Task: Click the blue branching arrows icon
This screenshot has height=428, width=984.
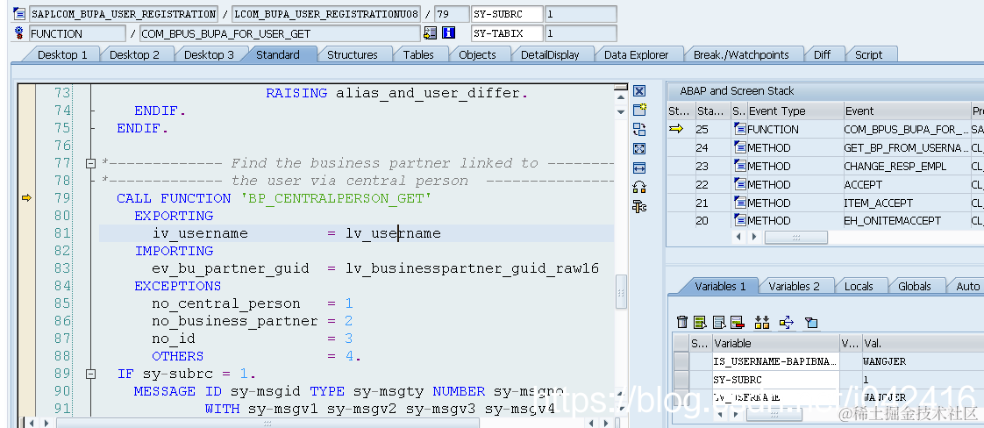Action: 787,323
